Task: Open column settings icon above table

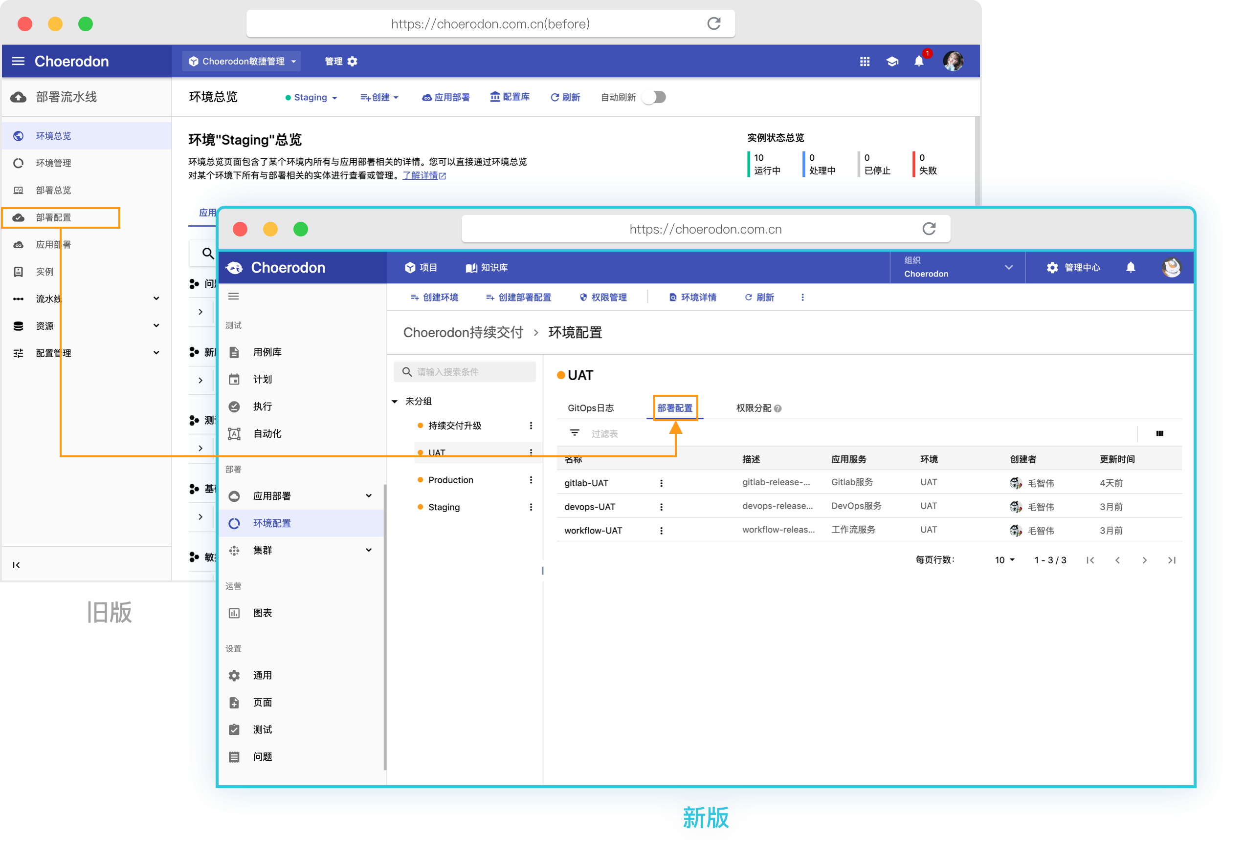Action: click(1159, 433)
